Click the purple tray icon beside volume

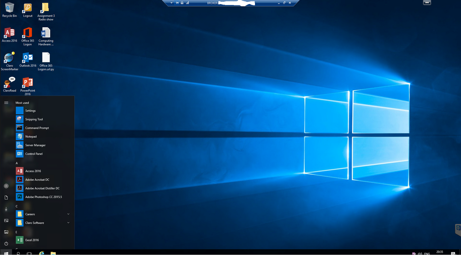[414, 253]
